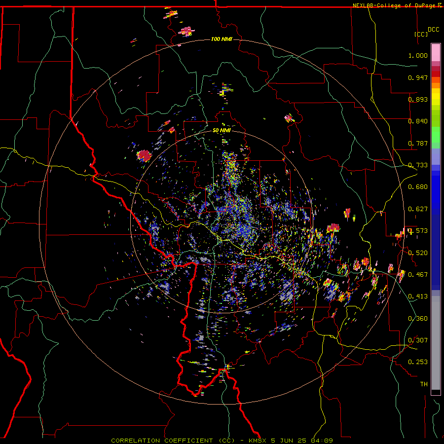Click the 50 NMI range ring label
The image size is (444, 444).
click(222, 130)
